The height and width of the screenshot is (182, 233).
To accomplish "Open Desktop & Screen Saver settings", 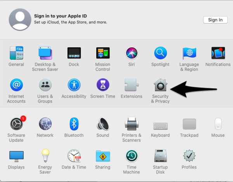I will pyautogui.click(x=45, y=53).
